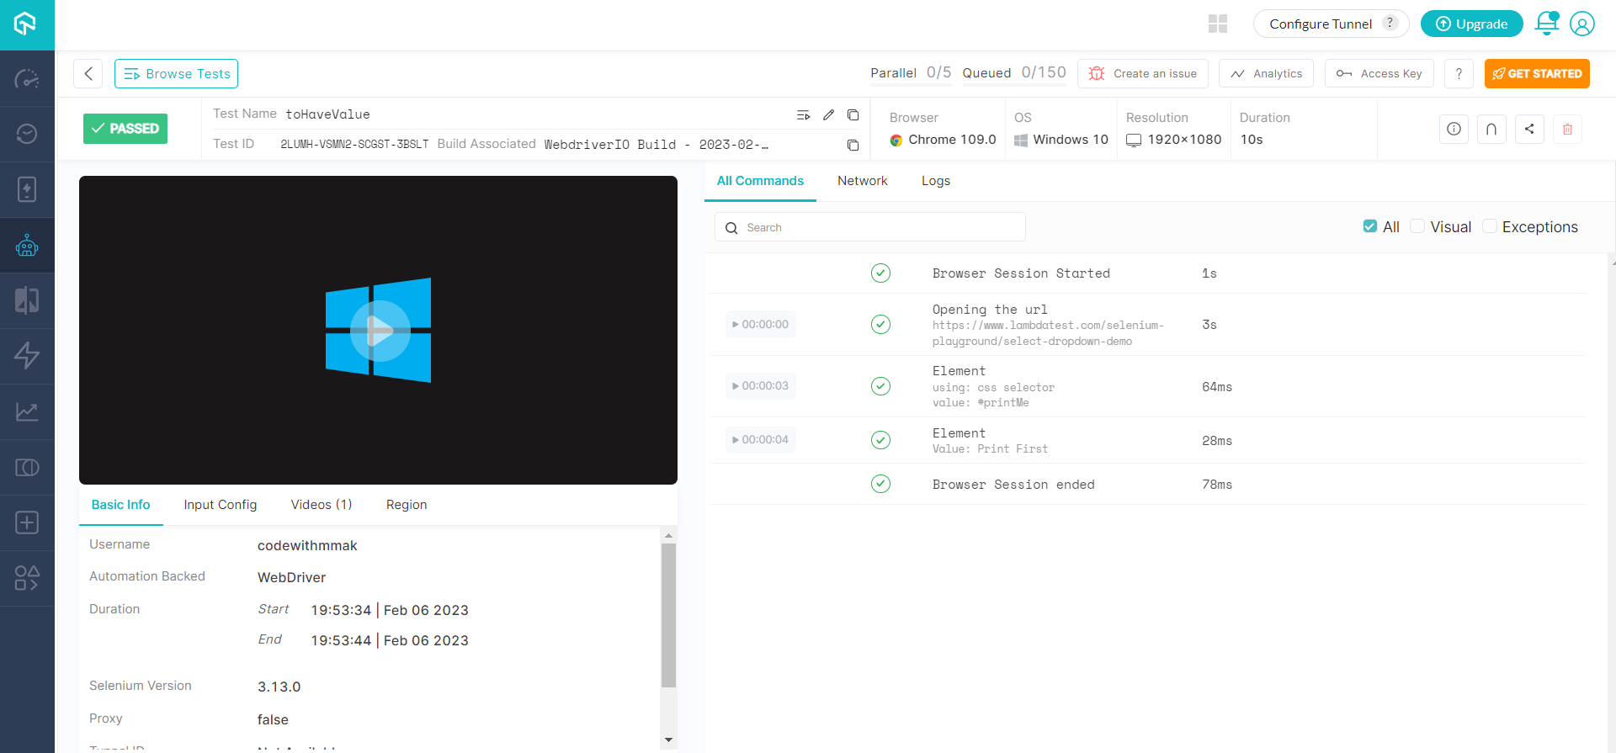The image size is (1616, 753).
Task: Open the shapes integrations icon in sidebar
Action: point(27,578)
